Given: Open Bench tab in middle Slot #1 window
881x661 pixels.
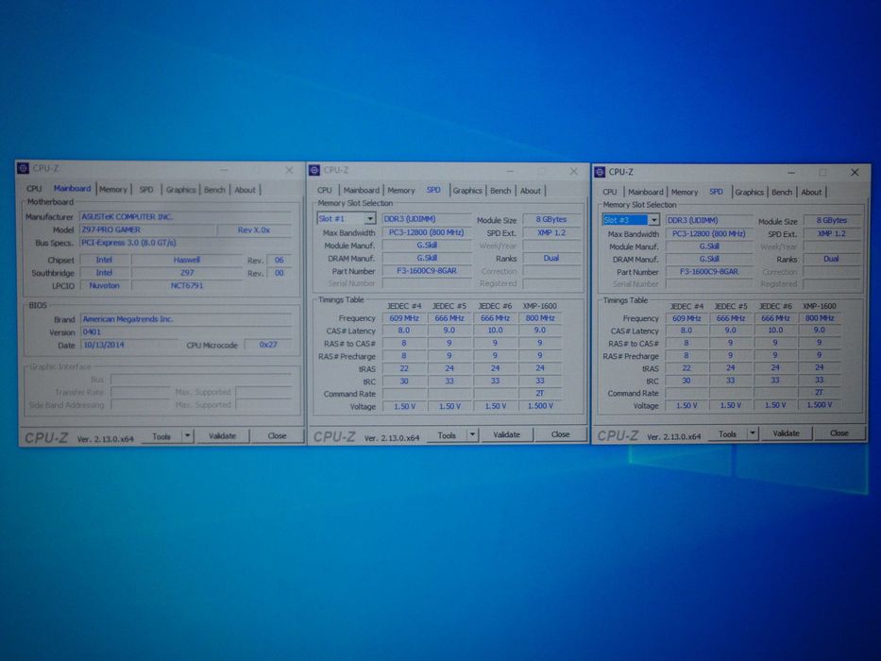Looking at the screenshot, I should click(500, 191).
